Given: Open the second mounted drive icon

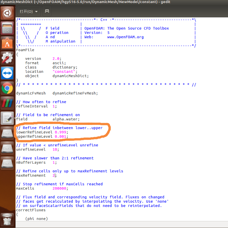Looking at the screenshot, I should 7,148.
